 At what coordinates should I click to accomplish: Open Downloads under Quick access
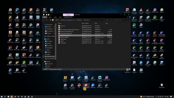pyautogui.click(x=49, y=29)
